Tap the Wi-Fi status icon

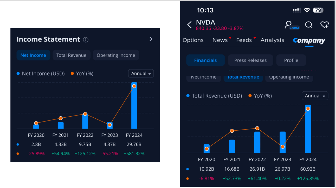pos(307,10)
